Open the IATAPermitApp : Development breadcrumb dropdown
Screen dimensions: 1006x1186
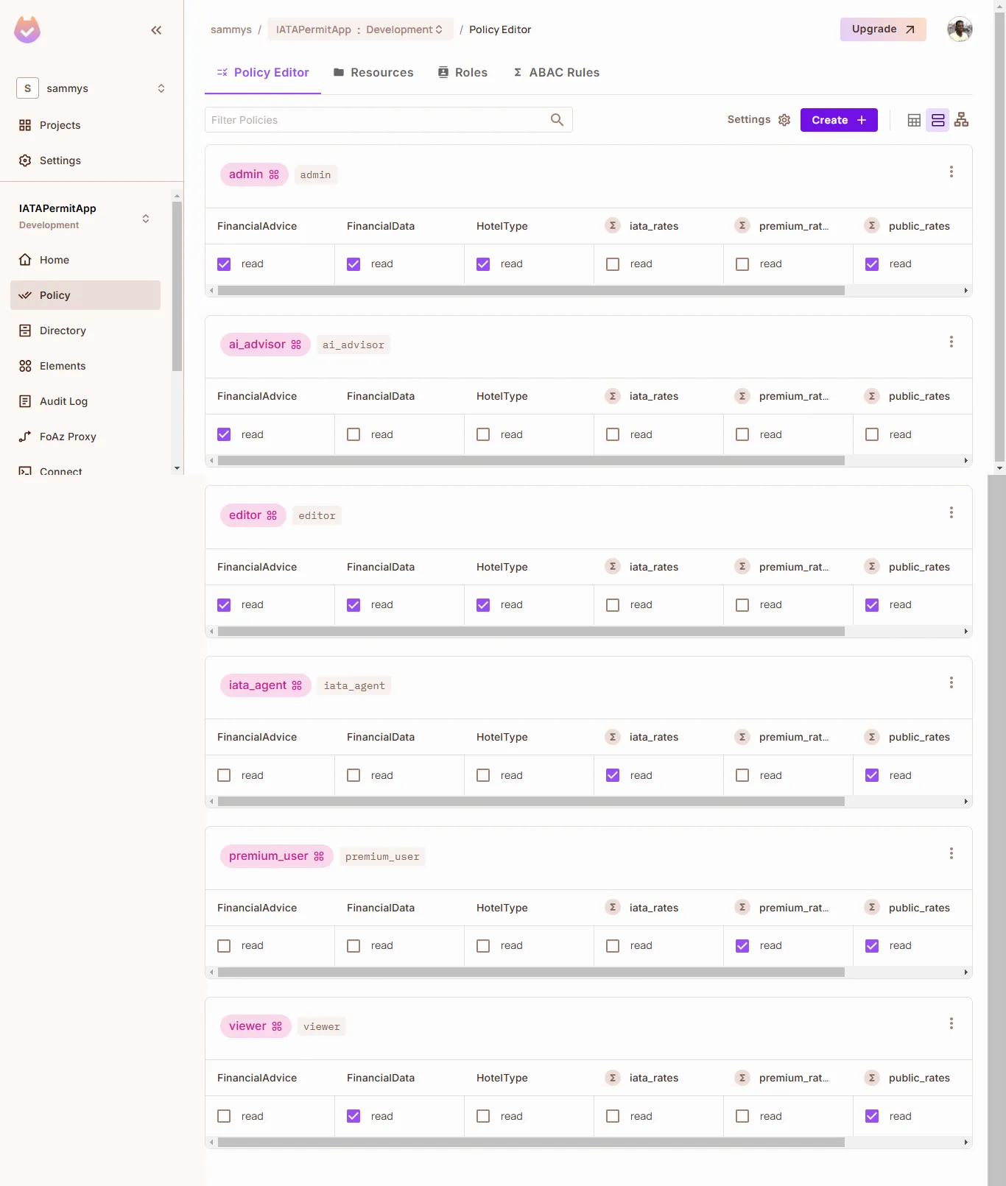[360, 29]
